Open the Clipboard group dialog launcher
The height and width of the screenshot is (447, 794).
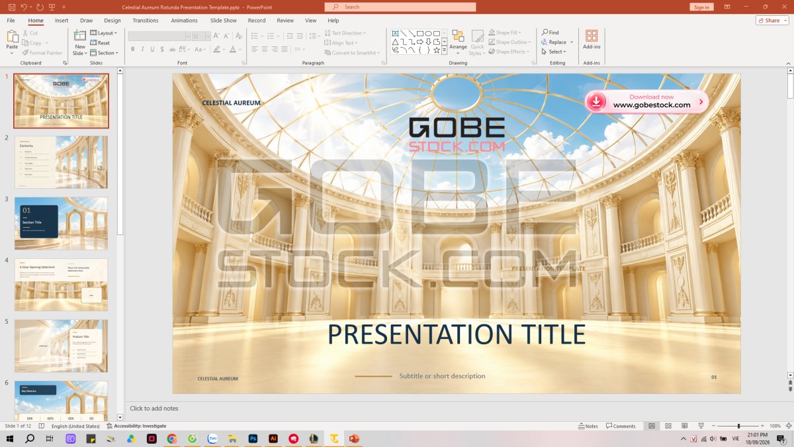[x=65, y=63]
